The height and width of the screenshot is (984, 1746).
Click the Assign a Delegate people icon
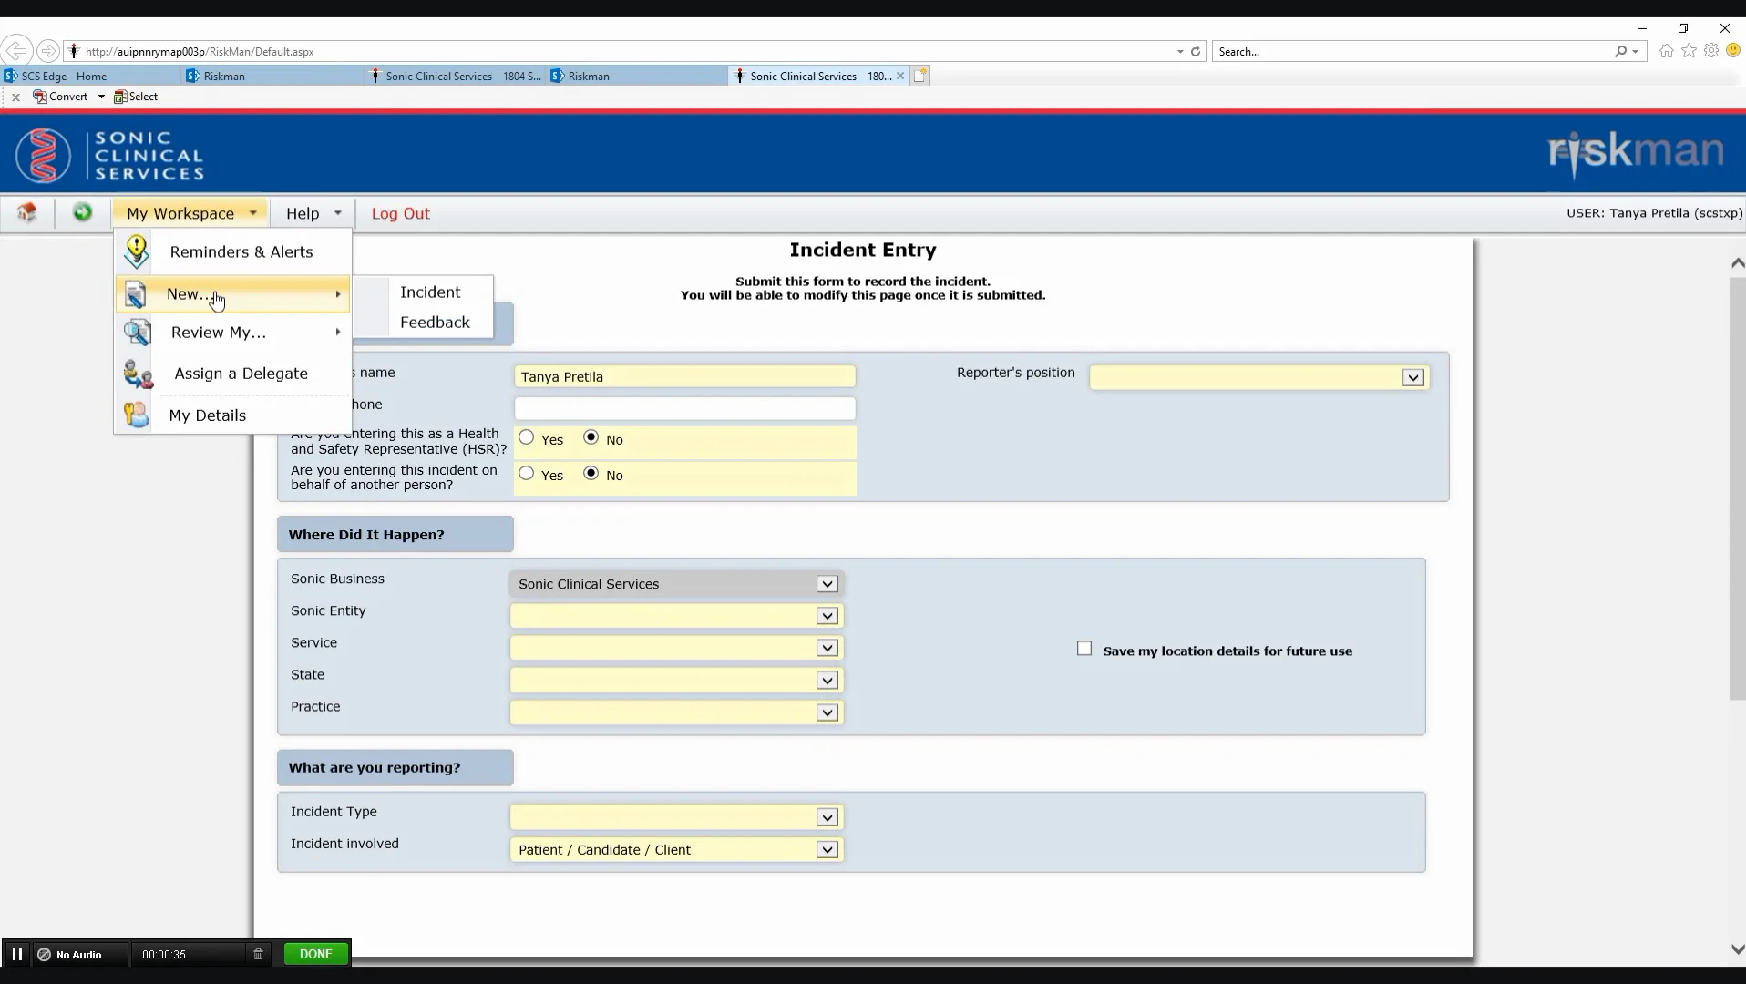click(139, 374)
